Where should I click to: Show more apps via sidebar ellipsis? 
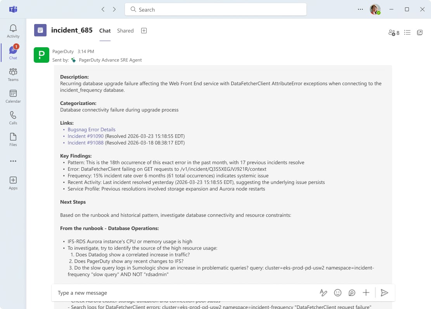13,161
